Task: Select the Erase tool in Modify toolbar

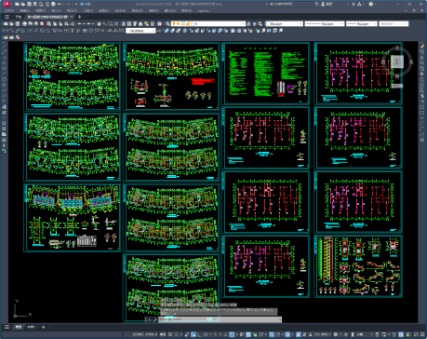Action: point(422,47)
